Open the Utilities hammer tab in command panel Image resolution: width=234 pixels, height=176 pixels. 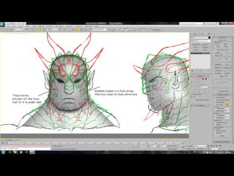pos(209,34)
